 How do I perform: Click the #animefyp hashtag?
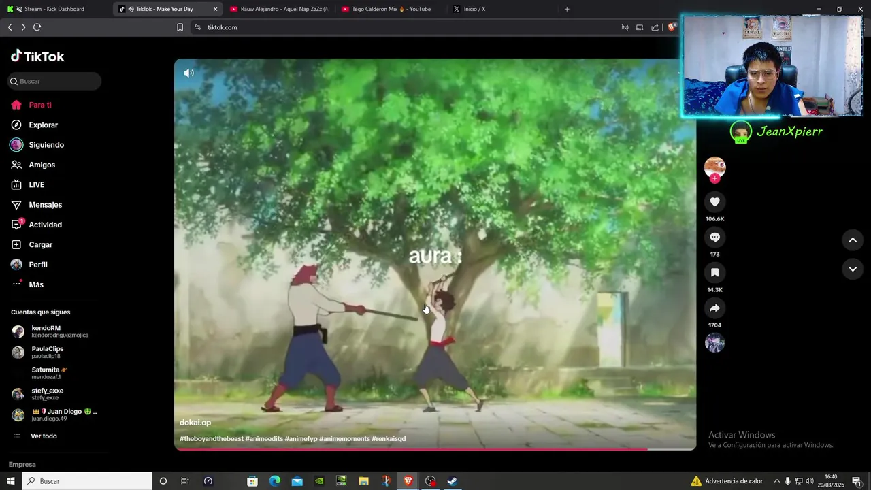coord(301,439)
